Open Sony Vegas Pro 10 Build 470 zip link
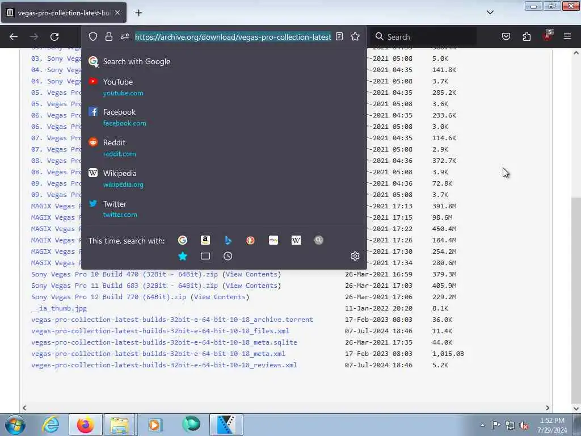The image size is (581, 436). click(124, 274)
